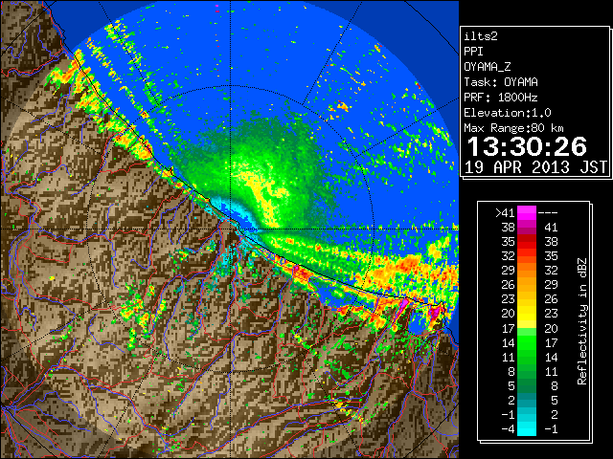This screenshot has height=459, width=613.
Task: Click the magenta >41 dBZ legend swatch
Action: point(527,212)
